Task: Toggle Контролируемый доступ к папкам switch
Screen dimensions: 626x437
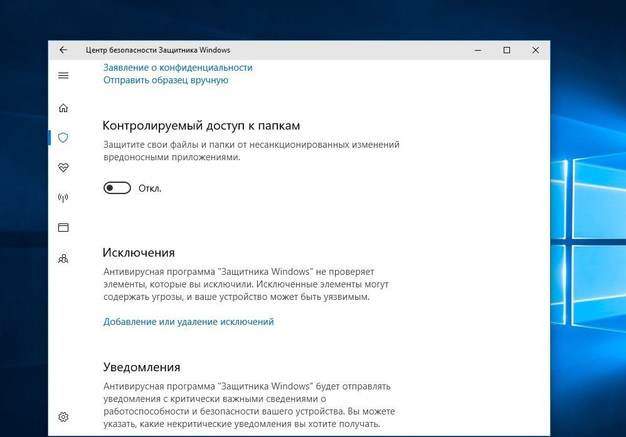Action: [117, 188]
